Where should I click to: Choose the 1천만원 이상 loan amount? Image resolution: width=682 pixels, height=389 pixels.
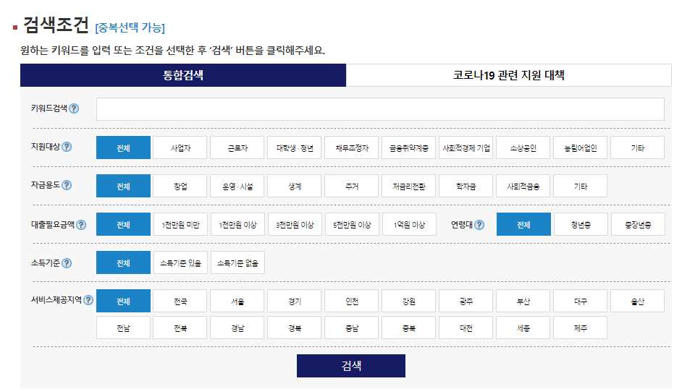tap(238, 224)
